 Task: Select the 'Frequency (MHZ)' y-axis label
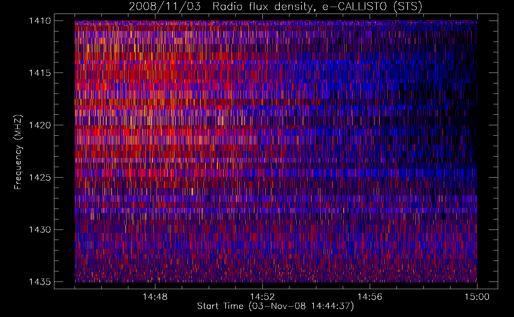(x=18, y=152)
